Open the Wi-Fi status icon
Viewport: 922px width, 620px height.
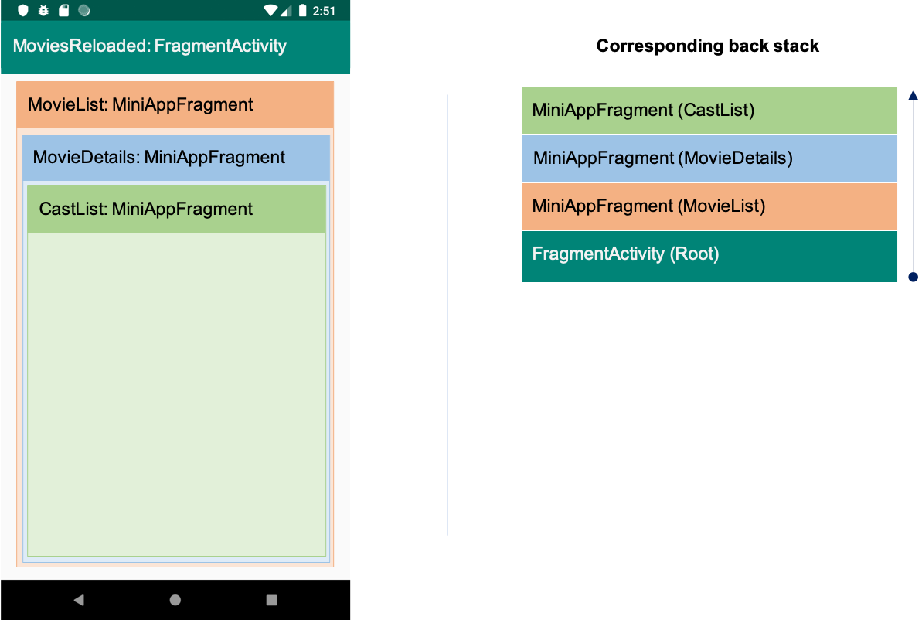(269, 10)
